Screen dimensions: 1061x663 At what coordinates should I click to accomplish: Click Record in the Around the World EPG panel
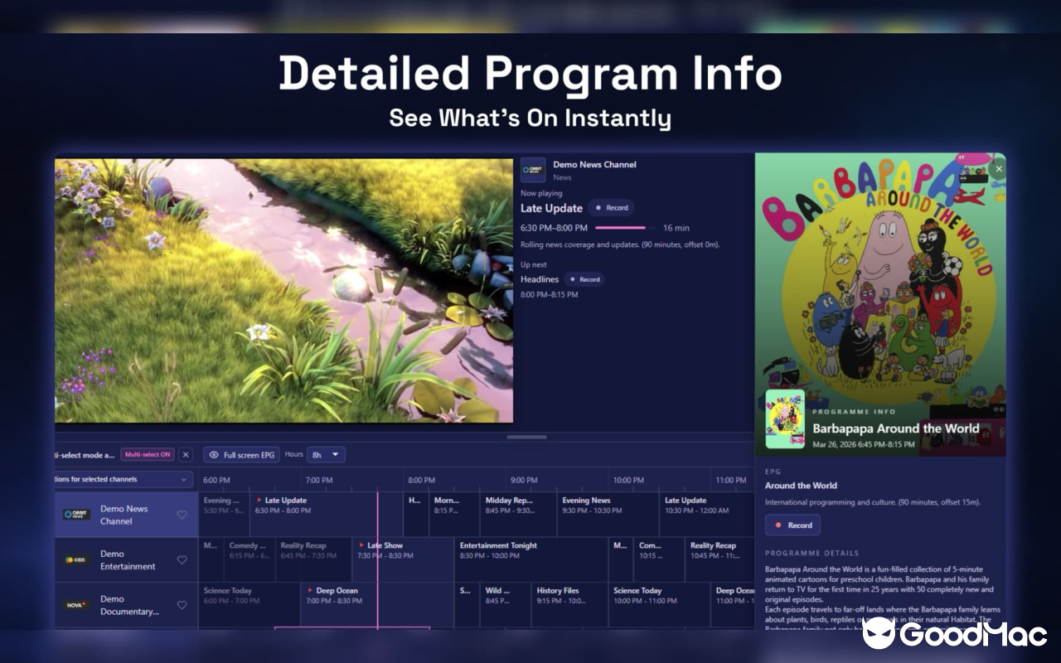point(792,525)
